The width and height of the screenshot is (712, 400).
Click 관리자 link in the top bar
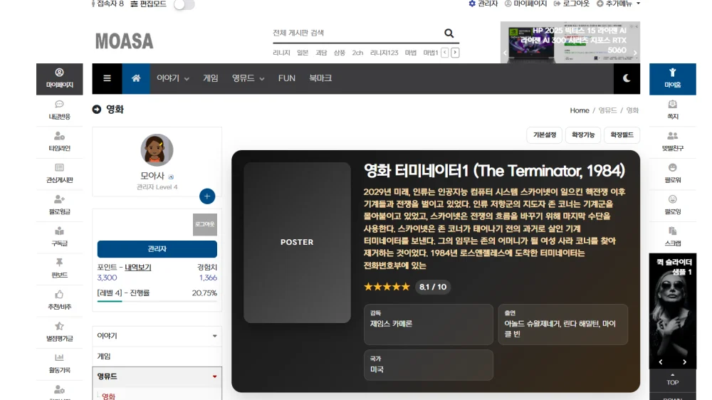(x=483, y=4)
